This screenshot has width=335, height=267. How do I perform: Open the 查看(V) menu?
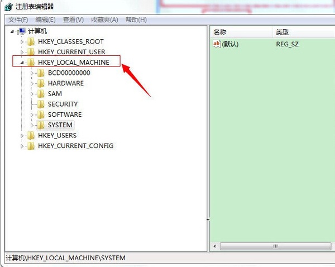73,20
